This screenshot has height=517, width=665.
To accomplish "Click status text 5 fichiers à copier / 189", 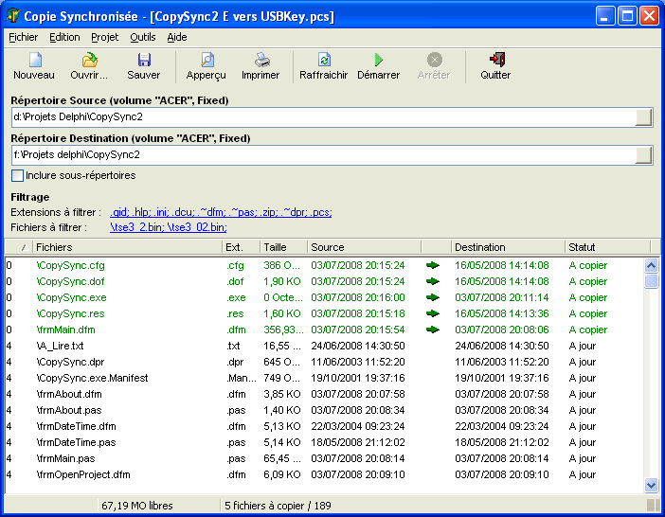I will coord(278,506).
